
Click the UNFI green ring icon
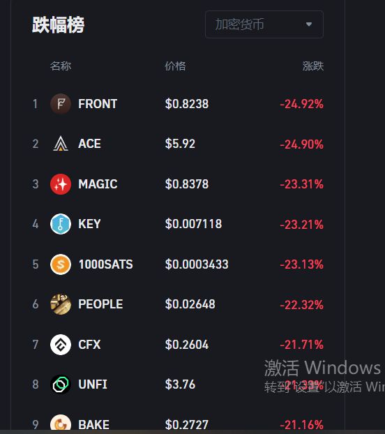coord(61,384)
